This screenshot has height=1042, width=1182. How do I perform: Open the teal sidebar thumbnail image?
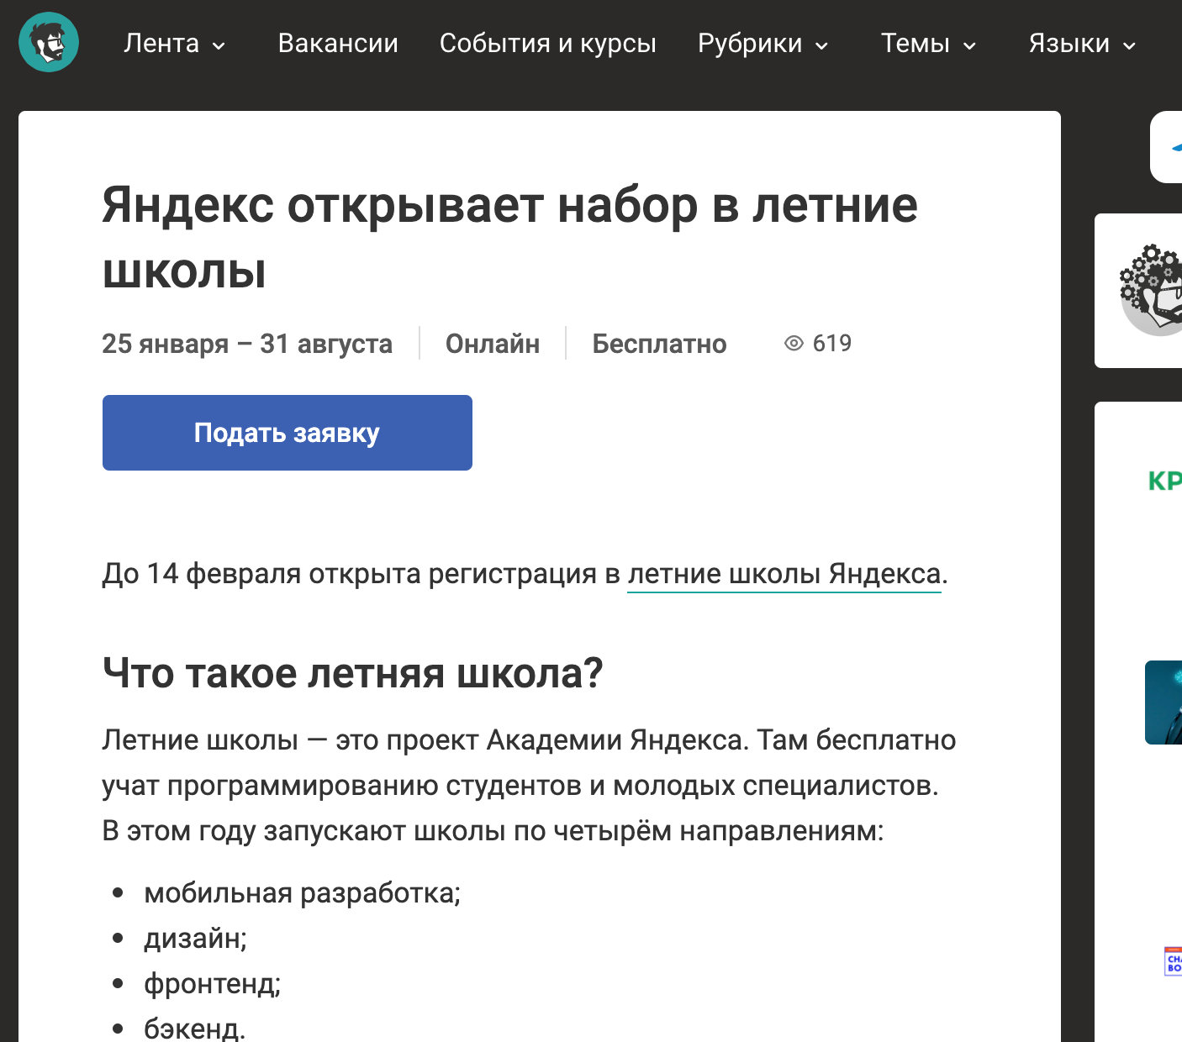coord(1164,703)
